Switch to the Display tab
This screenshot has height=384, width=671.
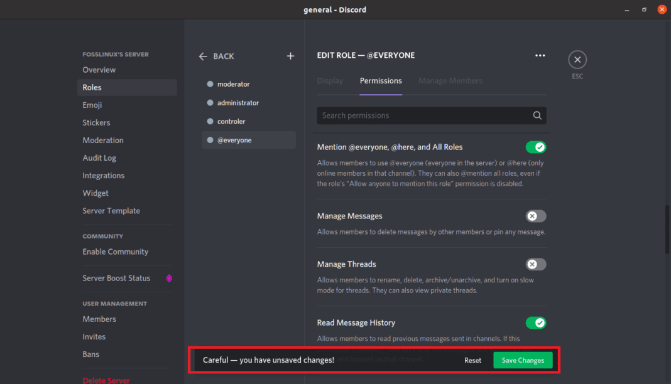[x=329, y=80]
